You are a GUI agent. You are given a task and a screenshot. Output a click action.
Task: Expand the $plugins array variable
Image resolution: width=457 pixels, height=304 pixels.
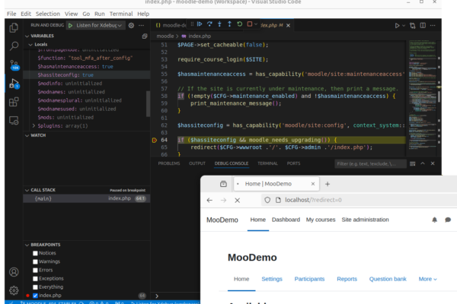(x=34, y=125)
